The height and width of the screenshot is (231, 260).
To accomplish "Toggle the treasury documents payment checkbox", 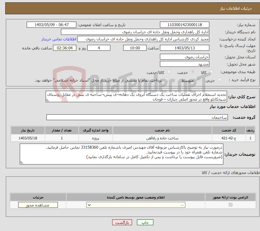I will (x=166, y=80).
